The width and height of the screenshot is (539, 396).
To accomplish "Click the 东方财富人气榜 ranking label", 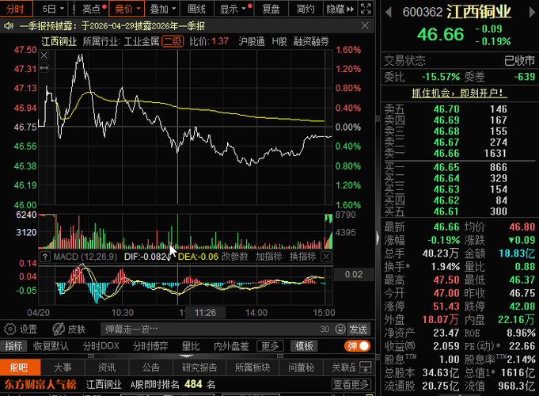I will [40, 384].
